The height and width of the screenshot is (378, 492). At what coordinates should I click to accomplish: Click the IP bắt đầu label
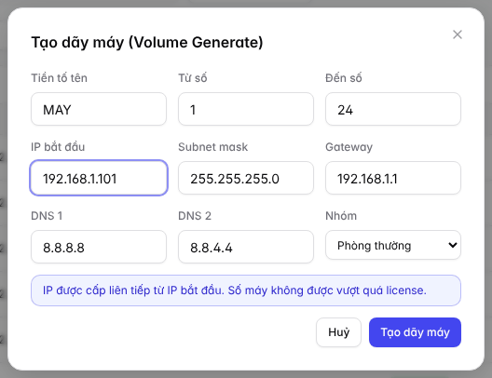58,147
